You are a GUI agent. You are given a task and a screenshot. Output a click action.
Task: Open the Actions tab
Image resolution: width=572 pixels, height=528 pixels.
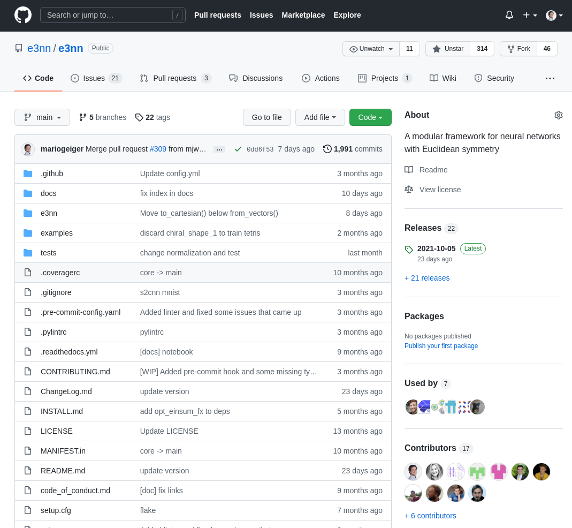[321, 78]
